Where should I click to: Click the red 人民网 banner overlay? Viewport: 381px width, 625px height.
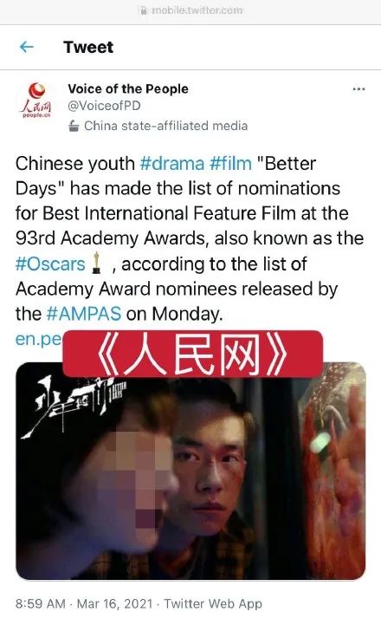pos(192,354)
